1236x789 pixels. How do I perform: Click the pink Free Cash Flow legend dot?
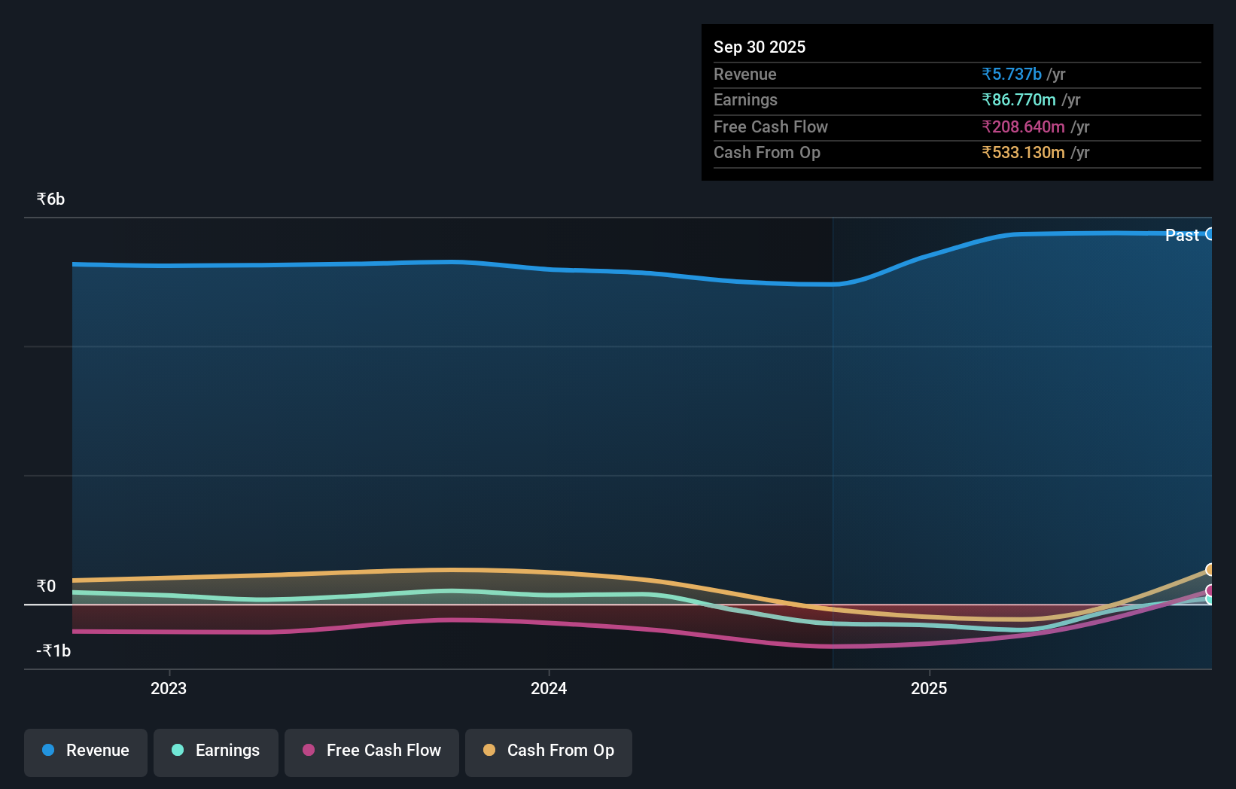(308, 751)
